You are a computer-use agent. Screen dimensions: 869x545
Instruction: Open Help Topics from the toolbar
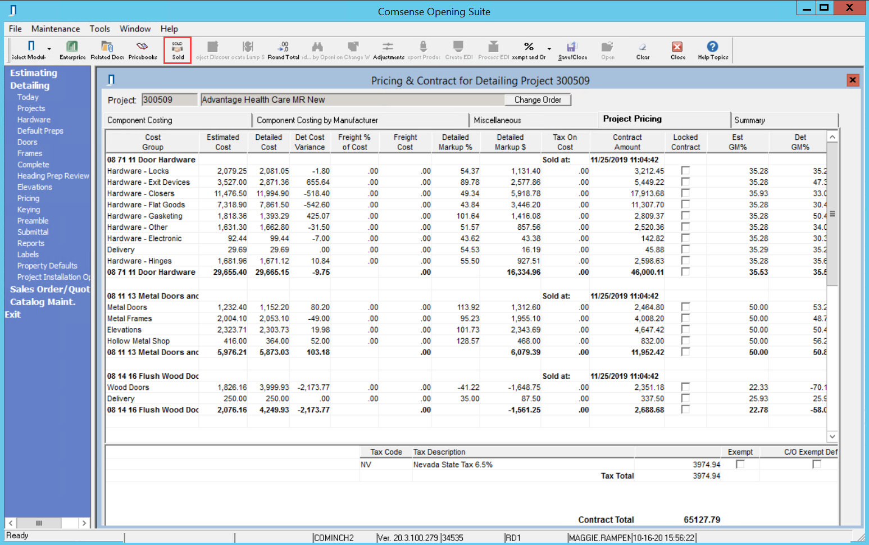click(713, 50)
